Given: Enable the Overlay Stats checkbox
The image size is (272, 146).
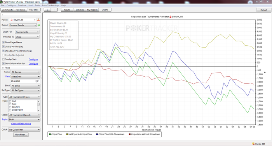Looking at the screenshot, I should tap(3, 59).
